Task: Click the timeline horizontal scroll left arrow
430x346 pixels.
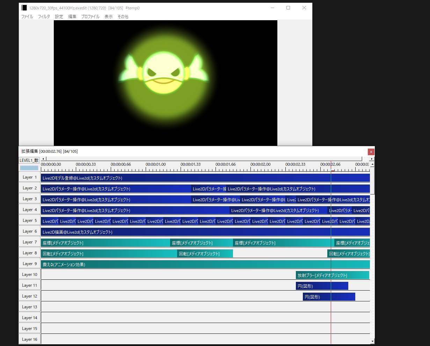Action: [43, 159]
